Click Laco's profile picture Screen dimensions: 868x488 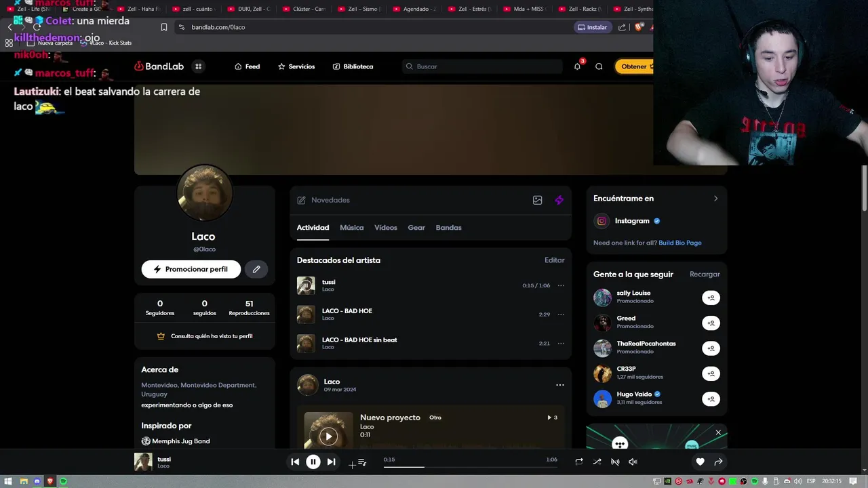click(205, 192)
